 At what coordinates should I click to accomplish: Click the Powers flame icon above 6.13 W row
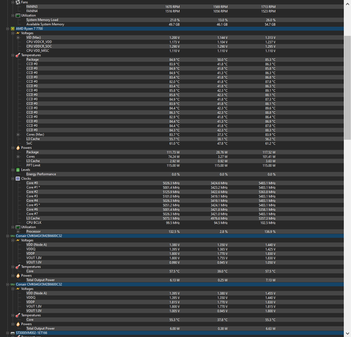pos(18,276)
